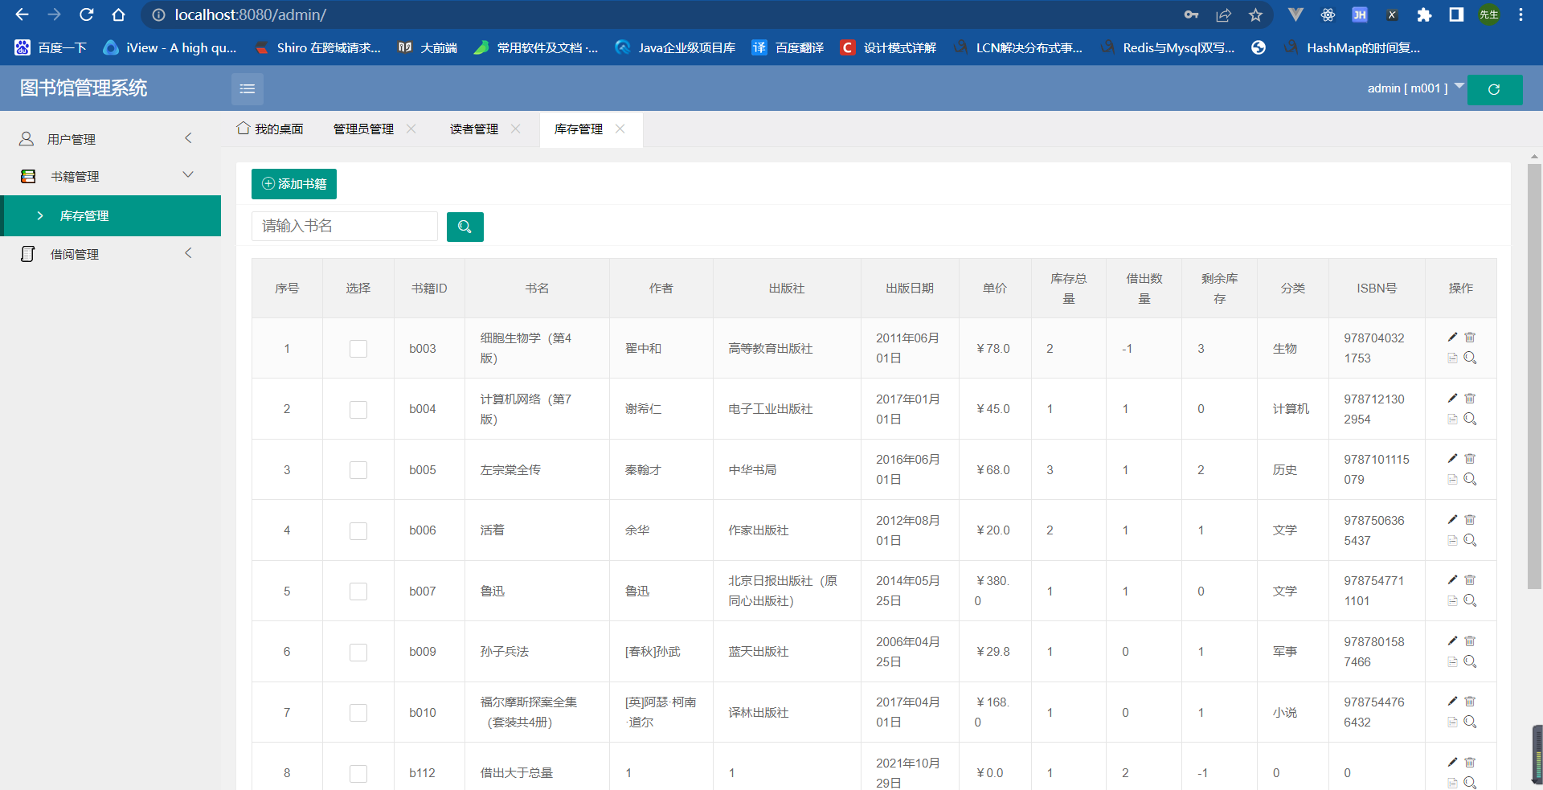Tick checkbox for book b112
Screen dimensions: 1543x790
(358, 773)
